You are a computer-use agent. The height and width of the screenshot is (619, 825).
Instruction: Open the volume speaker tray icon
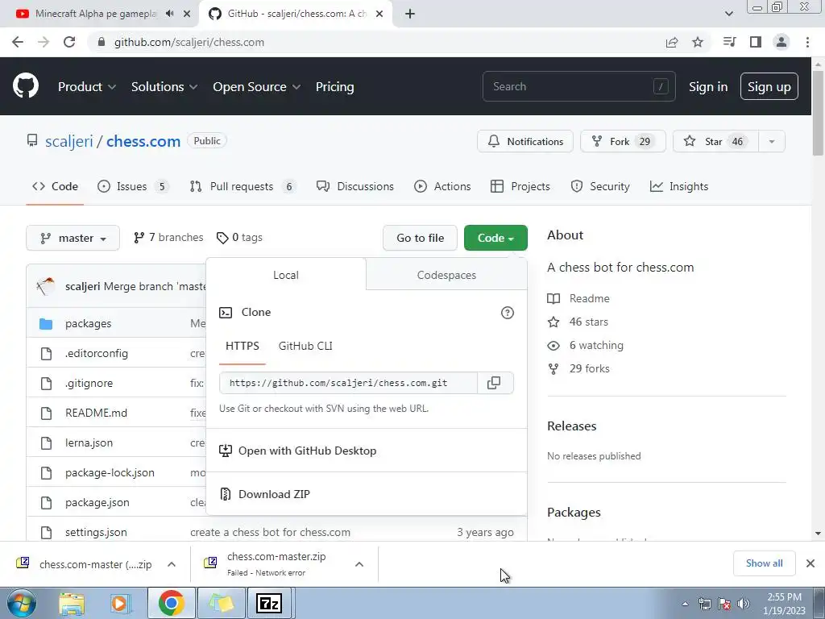click(744, 604)
